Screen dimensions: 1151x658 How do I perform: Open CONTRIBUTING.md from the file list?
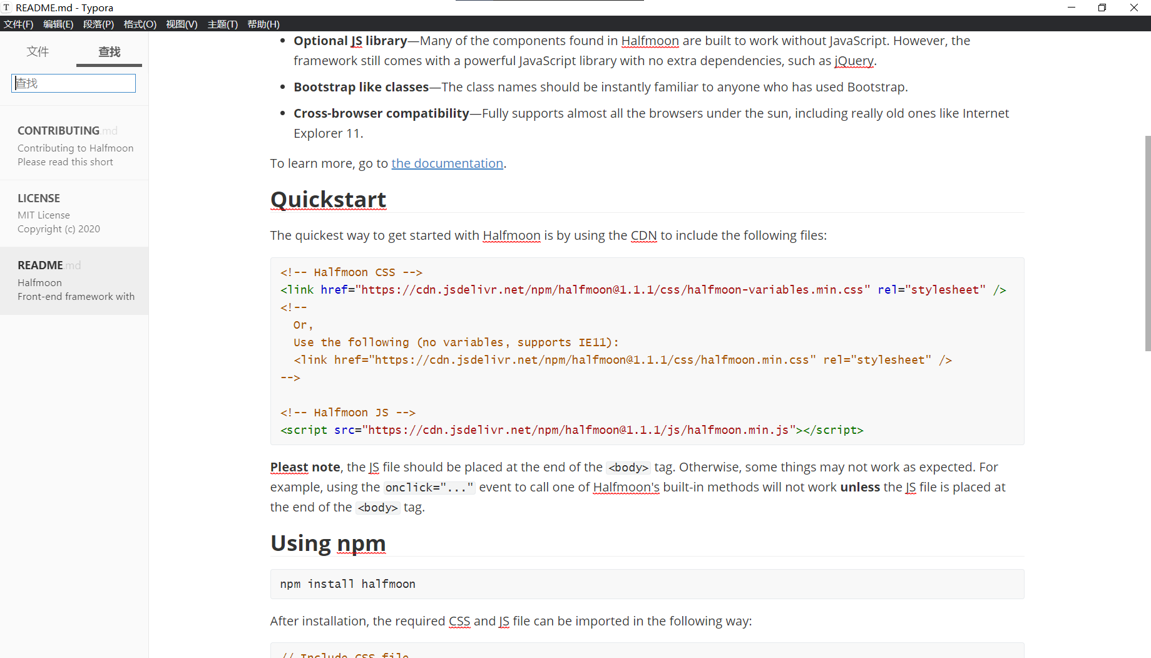pos(74,147)
